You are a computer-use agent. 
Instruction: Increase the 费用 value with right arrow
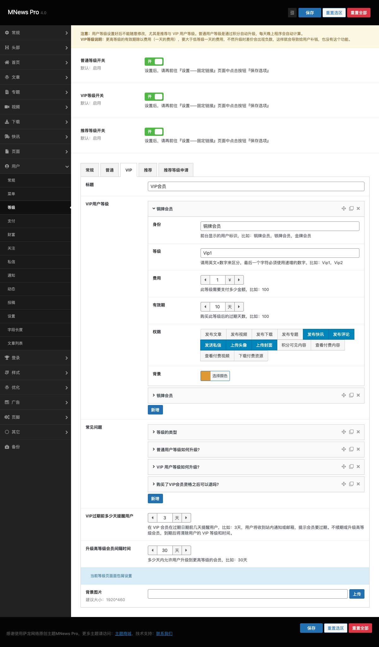(239, 280)
